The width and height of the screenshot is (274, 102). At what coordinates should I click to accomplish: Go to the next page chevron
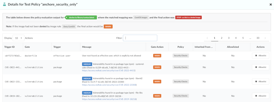pyautogui.click(x=265, y=38)
